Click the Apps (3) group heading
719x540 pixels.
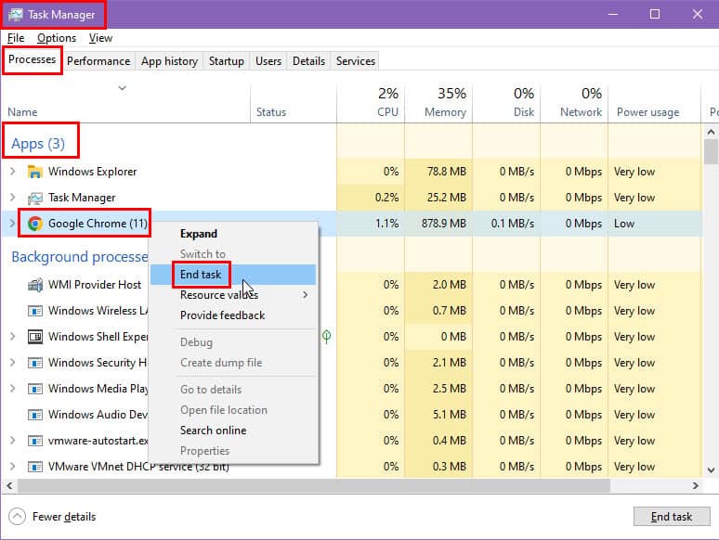(38, 144)
